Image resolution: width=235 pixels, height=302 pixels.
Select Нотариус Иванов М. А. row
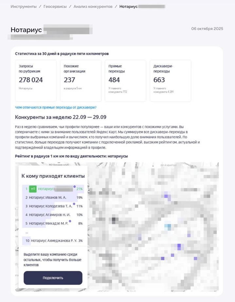click(x=53, y=198)
